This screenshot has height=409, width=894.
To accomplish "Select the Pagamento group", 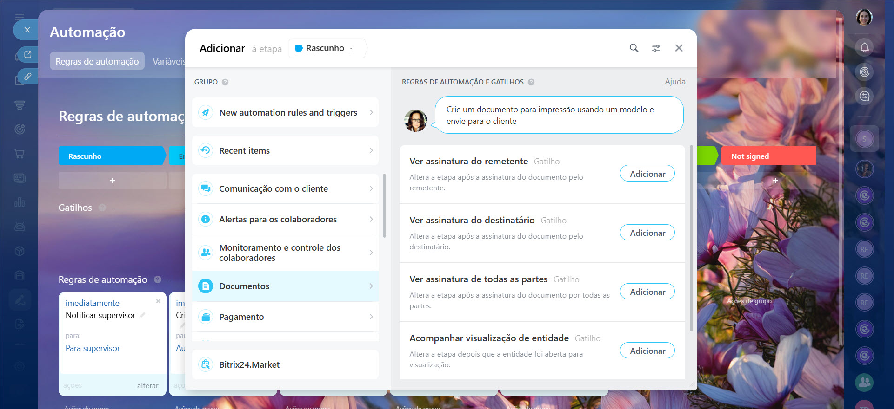I will [285, 317].
